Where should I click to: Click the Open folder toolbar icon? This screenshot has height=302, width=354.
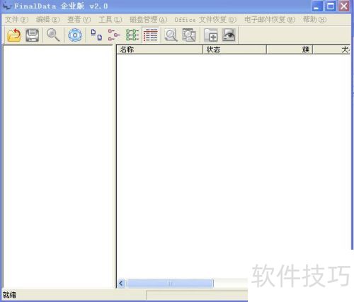[x=14, y=35]
